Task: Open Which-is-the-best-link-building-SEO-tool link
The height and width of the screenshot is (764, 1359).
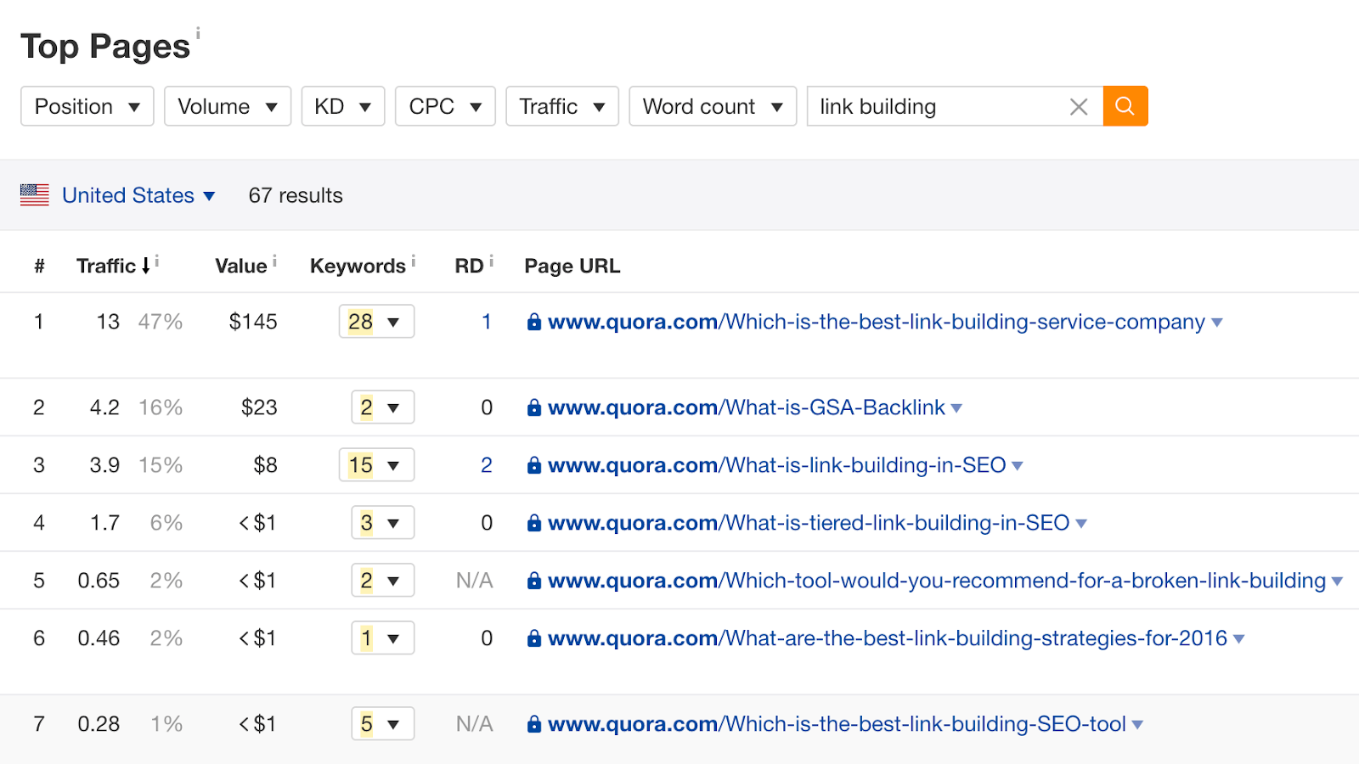Action: (x=837, y=724)
